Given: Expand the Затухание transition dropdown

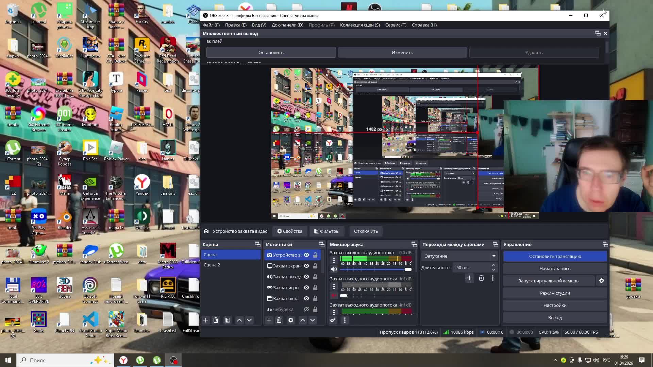Looking at the screenshot, I should (x=493, y=256).
